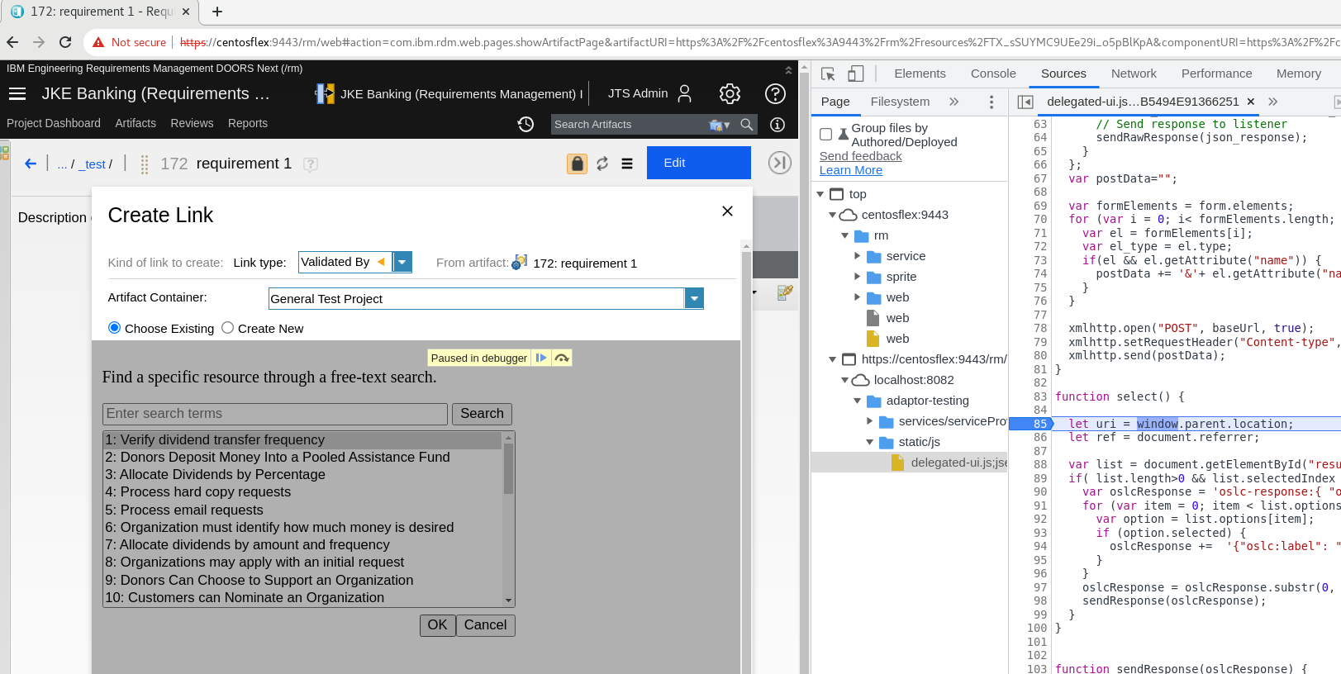The width and height of the screenshot is (1341, 674).
Task: Click the info icon beside artifact search
Action: (x=777, y=124)
